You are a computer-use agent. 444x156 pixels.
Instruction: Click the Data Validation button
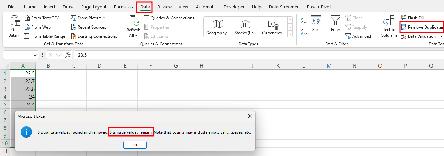[x=418, y=36]
